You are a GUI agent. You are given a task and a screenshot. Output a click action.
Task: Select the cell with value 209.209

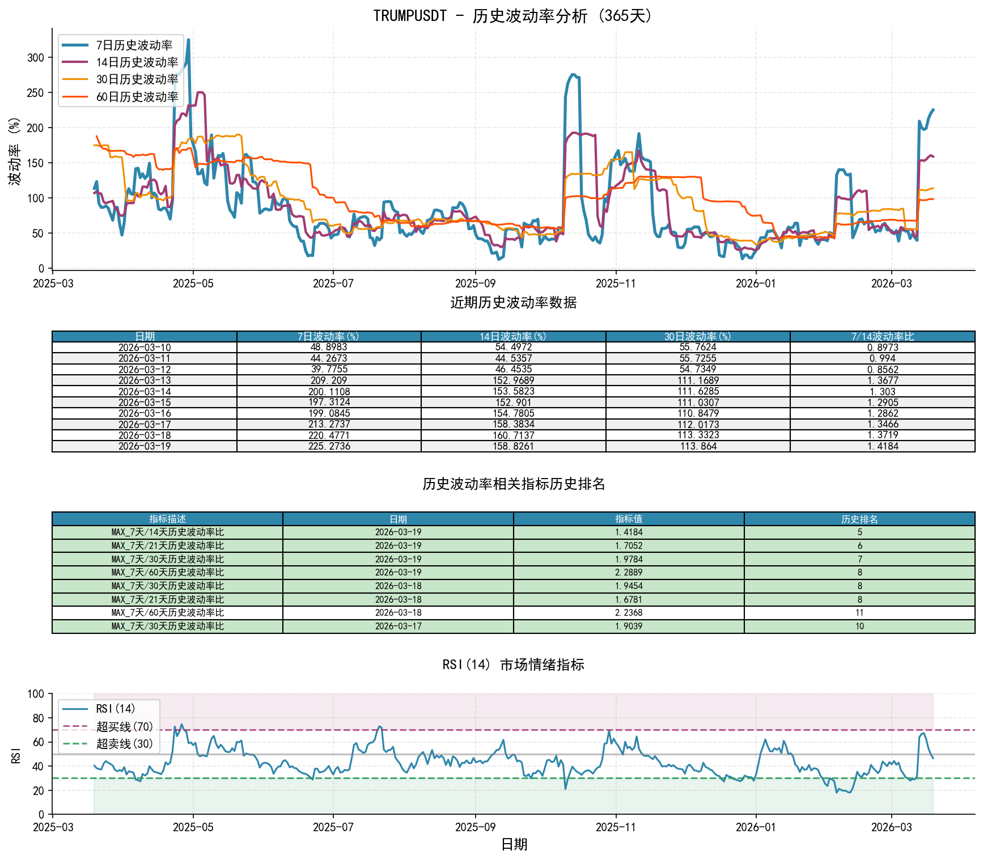click(329, 380)
